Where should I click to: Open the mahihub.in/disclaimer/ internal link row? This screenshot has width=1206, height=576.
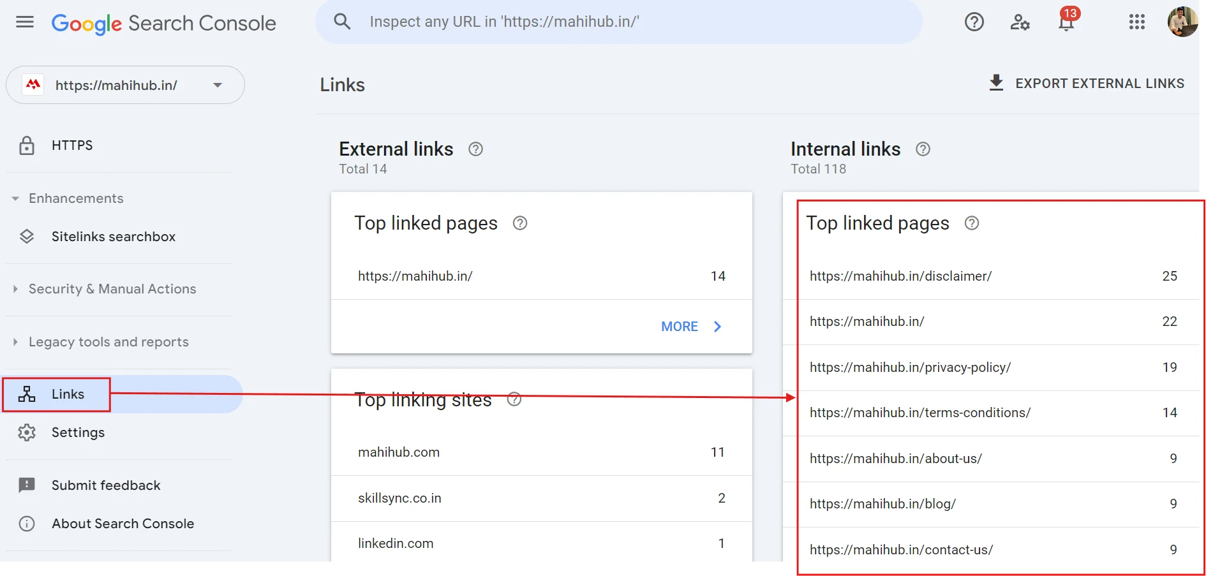tap(900, 276)
